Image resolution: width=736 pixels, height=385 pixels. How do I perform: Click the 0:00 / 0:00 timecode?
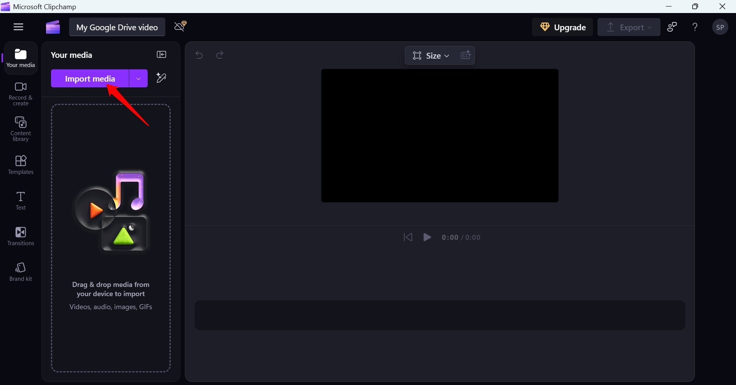tap(461, 238)
